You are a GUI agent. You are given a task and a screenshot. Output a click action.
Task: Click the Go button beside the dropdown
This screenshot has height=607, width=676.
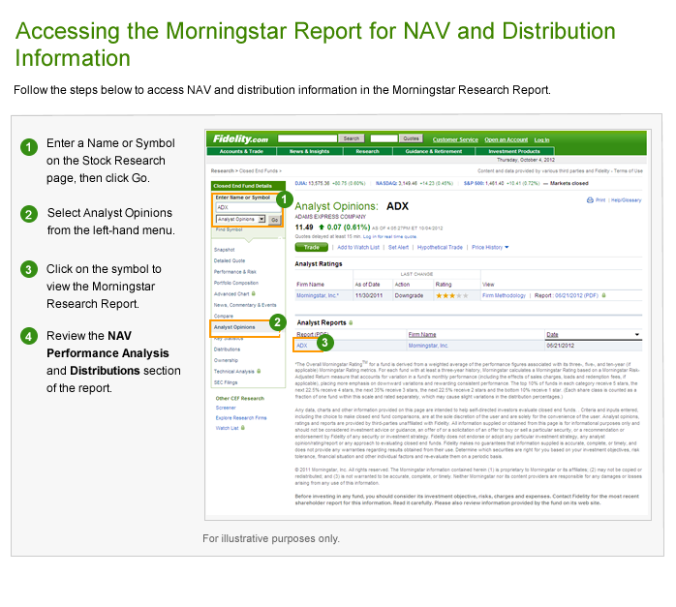tap(274, 220)
